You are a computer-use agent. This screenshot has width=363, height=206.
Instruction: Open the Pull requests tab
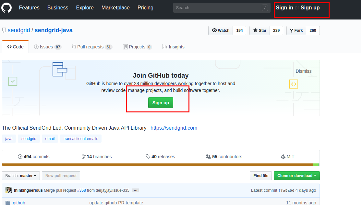[x=91, y=47]
